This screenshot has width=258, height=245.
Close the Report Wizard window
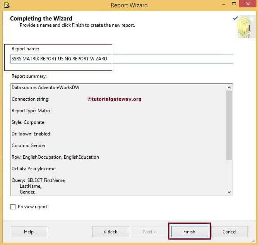tap(248, 3)
